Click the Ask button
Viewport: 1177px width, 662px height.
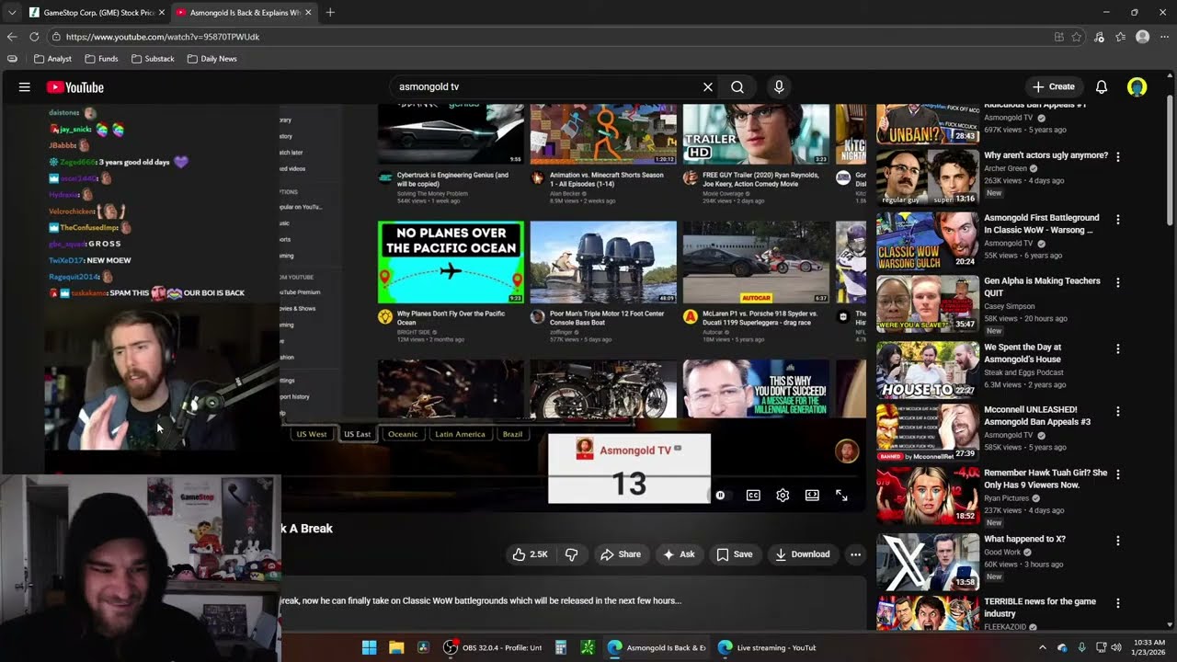(679, 554)
